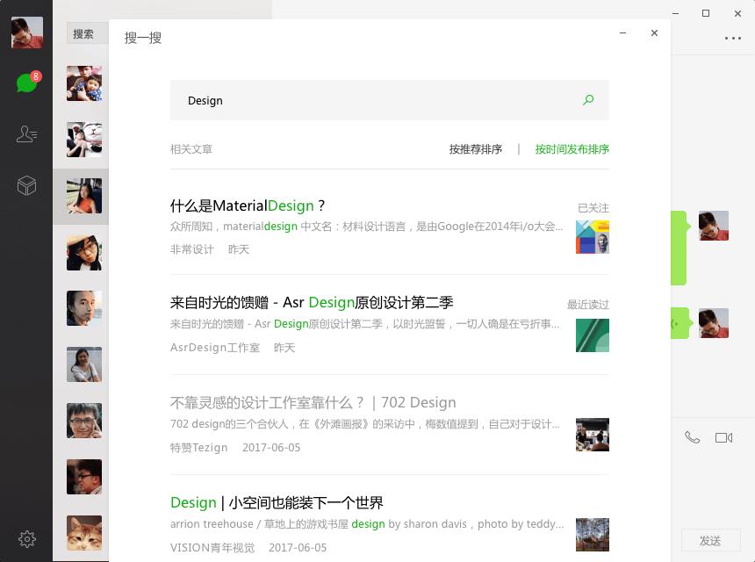
Task: Open chat with smiling man in glasses
Action: click(x=84, y=421)
